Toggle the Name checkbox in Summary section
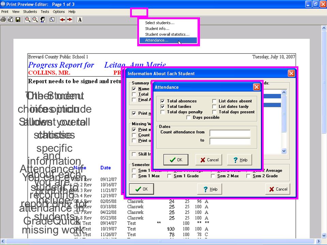Image resolution: width=327 pixels, height=245 pixels. (134, 89)
